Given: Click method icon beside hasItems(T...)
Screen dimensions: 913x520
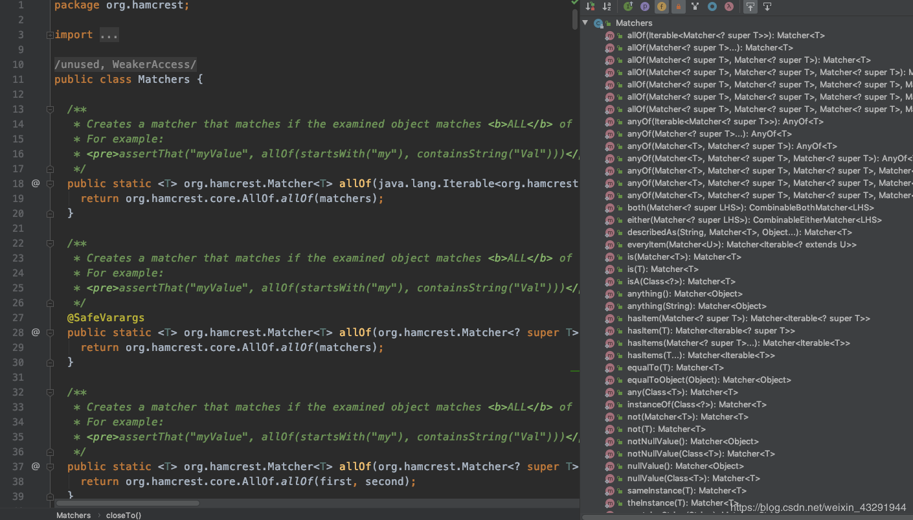Looking at the screenshot, I should [x=610, y=356].
